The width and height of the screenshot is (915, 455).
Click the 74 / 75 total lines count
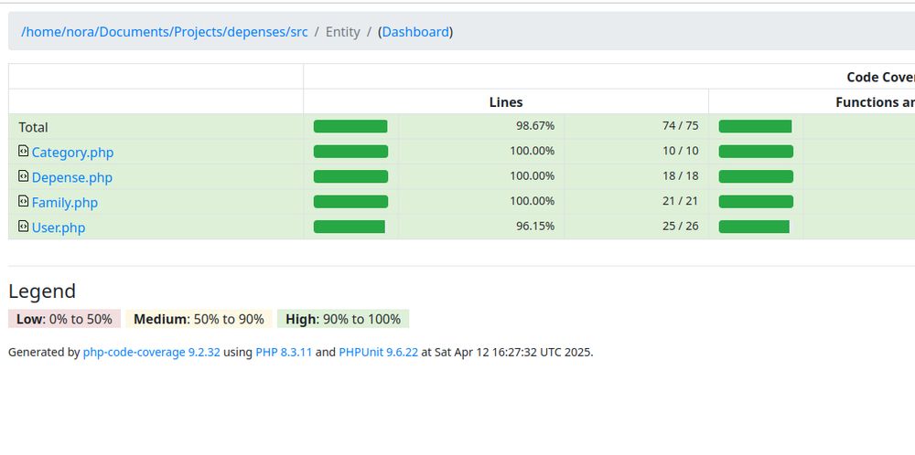[x=681, y=126]
